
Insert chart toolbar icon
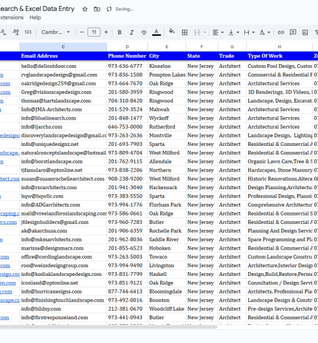click(305, 32)
